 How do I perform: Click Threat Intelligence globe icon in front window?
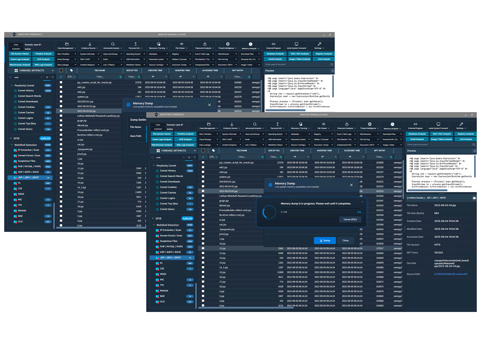pos(370,124)
